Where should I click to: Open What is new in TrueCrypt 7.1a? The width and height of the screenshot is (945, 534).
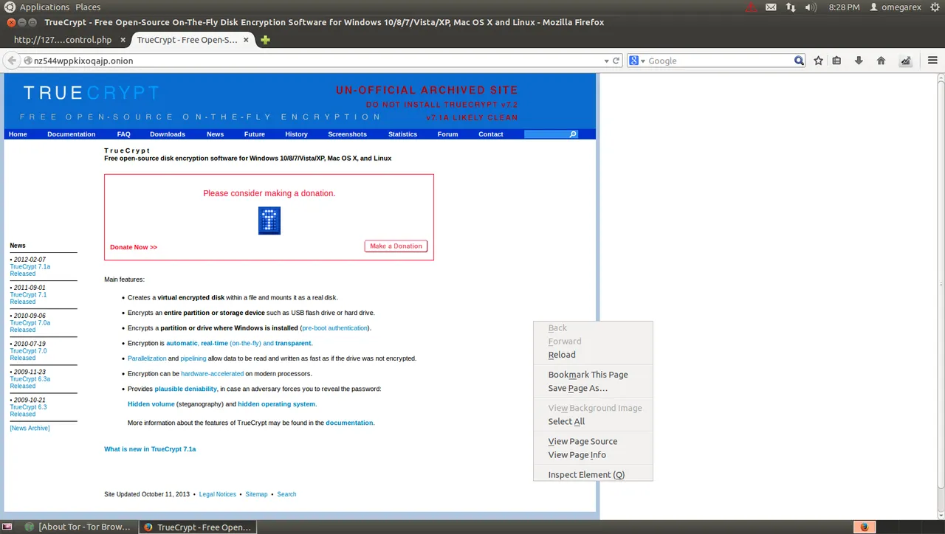(150, 449)
